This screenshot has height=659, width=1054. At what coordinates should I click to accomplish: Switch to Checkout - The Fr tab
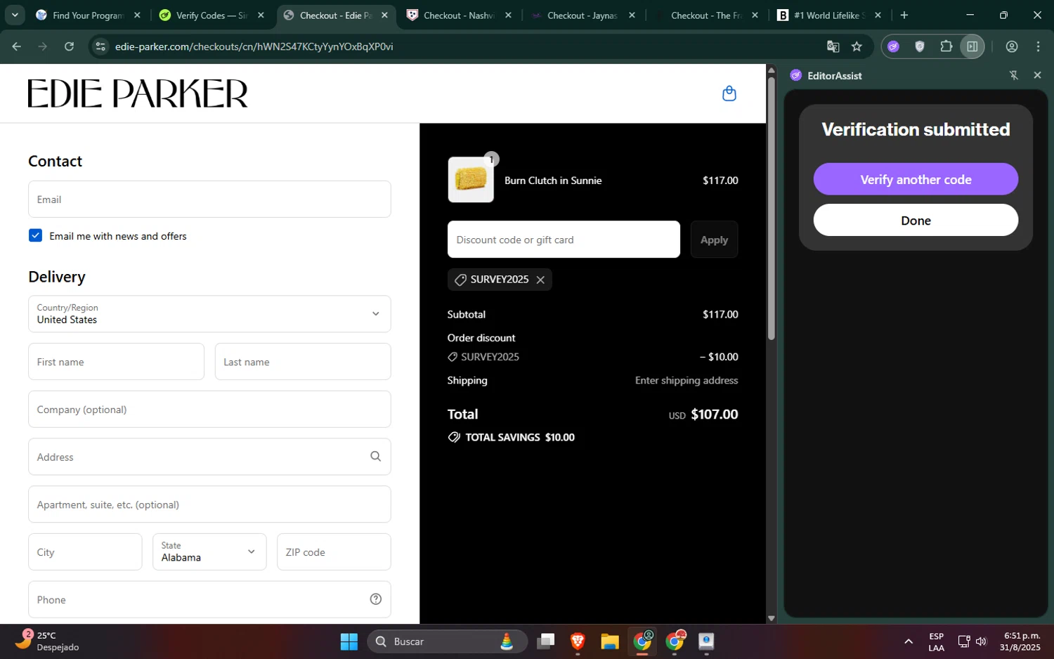[705, 15]
